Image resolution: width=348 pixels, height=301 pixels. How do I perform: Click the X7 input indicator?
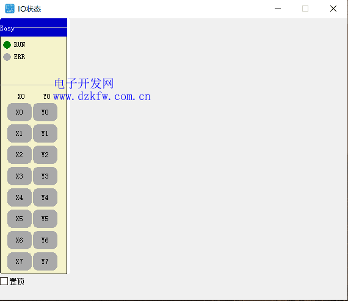click(20, 261)
